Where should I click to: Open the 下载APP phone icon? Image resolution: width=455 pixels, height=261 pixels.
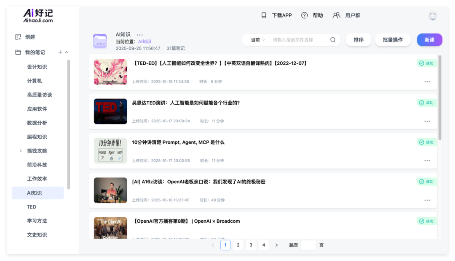pos(263,15)
